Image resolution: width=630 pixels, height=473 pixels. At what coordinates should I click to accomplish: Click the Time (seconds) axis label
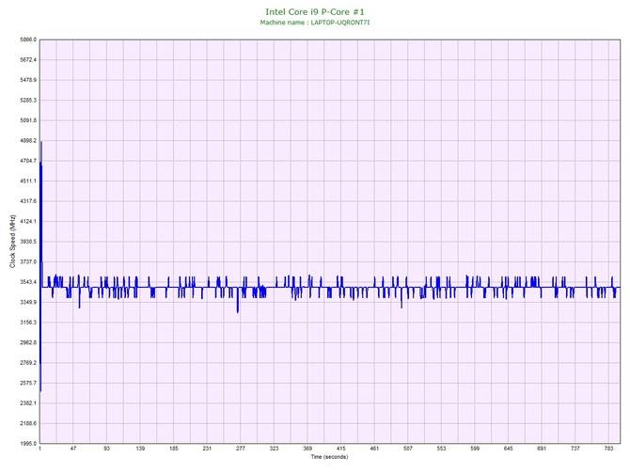[x=329, y=457]
